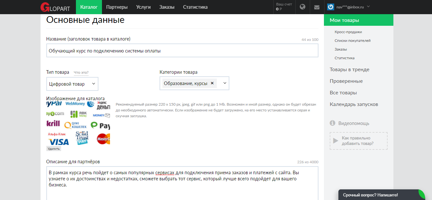
Task: Click the 'Удалить' image button
Action: click(x=53, y=148)
